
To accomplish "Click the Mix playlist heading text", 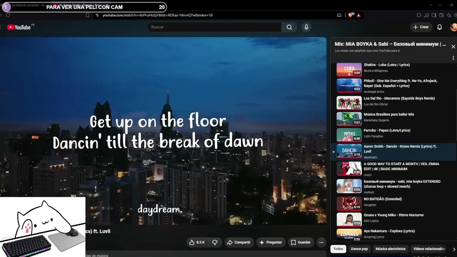I will point(390,44).
